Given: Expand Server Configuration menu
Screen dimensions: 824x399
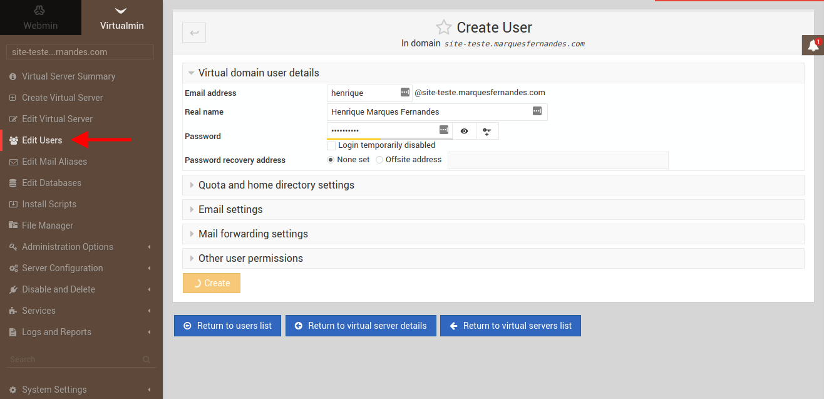Looking at the screenshot, I should (x=81, y=268).
